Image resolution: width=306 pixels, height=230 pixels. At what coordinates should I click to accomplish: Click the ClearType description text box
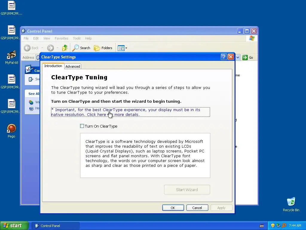point(145,155)
